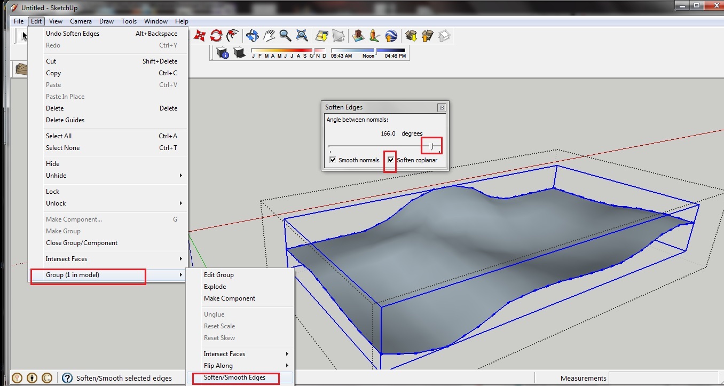Uncheck the Smooth normals checkbox
The height and width of the screenshot is (386, 724).
click(333, 160)
